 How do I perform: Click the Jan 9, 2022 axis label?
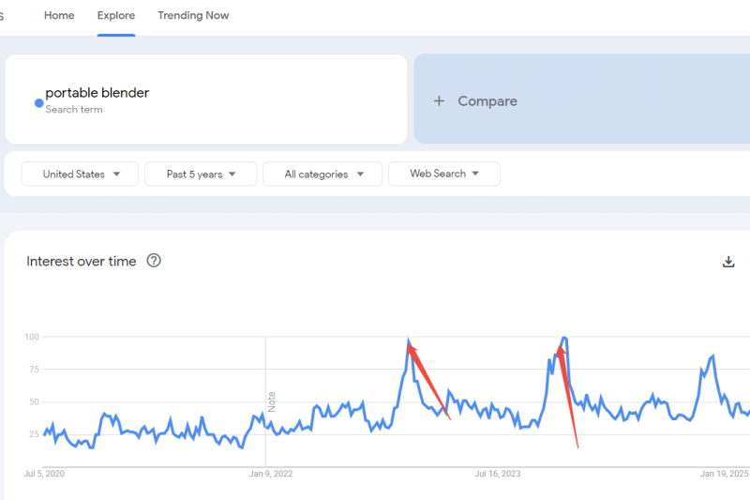(x=271, y=474)
